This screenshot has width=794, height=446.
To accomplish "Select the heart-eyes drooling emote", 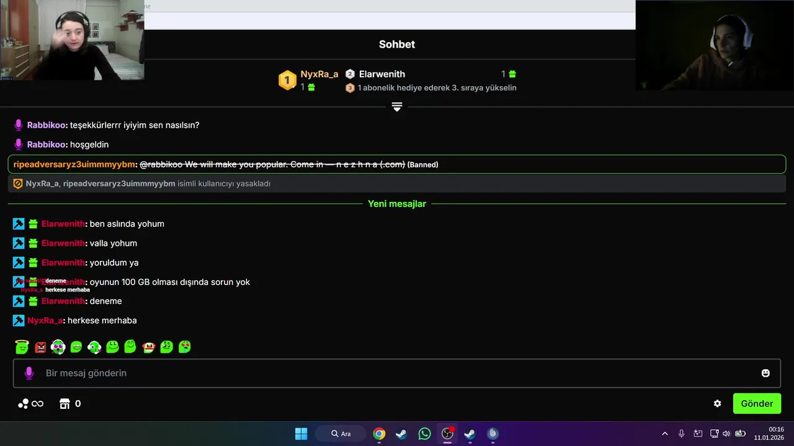I will [184, 347].
